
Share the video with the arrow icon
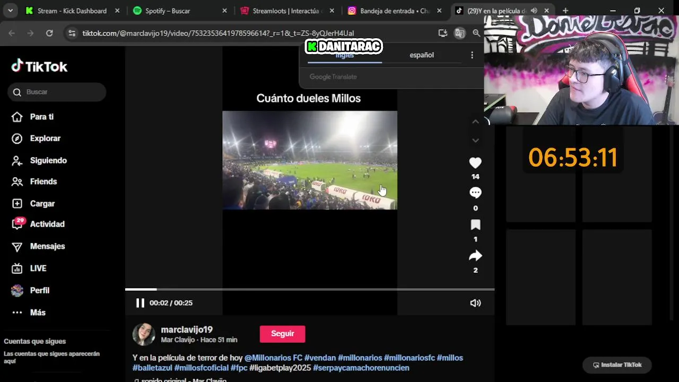coord(475,256)
